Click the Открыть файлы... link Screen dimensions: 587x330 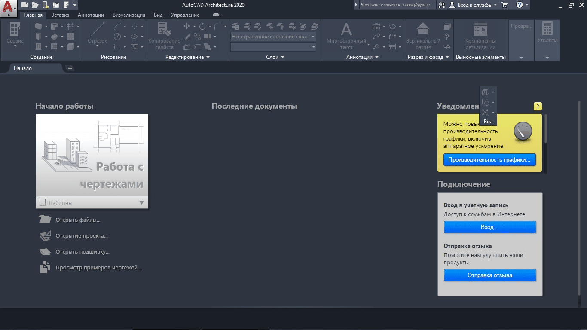78,220
